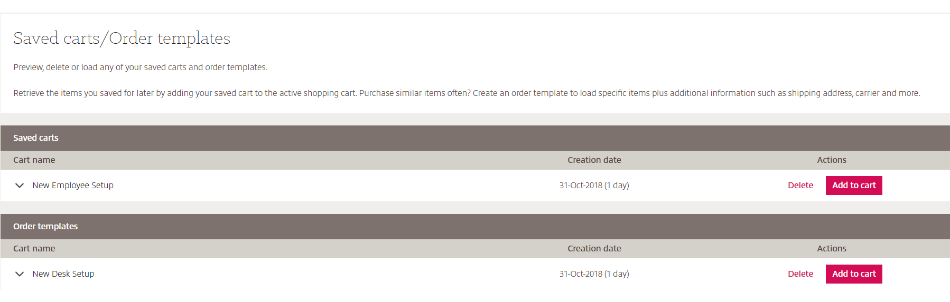
Task: Select Creation date header under Order templates
Action: tap(594, 249)
